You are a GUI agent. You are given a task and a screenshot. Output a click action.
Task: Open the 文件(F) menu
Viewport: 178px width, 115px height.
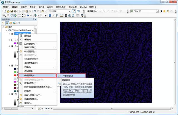coord(6,7)
